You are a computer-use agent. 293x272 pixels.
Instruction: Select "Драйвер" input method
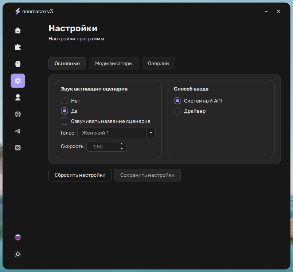(177, 111)
